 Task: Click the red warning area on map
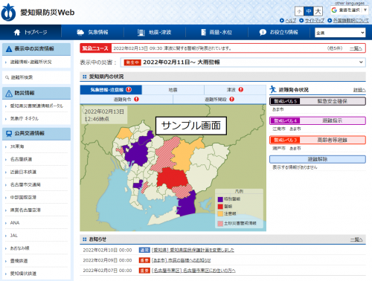coord(172,177)
